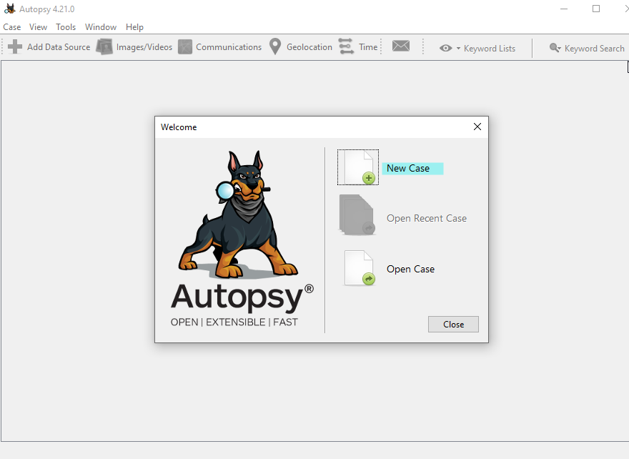
Task: Open the Timeline icon in toolbar
Action: (x=346, y=46)
